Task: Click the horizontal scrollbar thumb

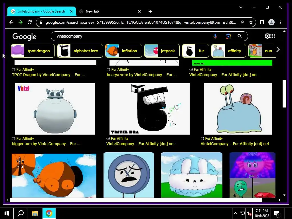Action: [x=136, y=200]
